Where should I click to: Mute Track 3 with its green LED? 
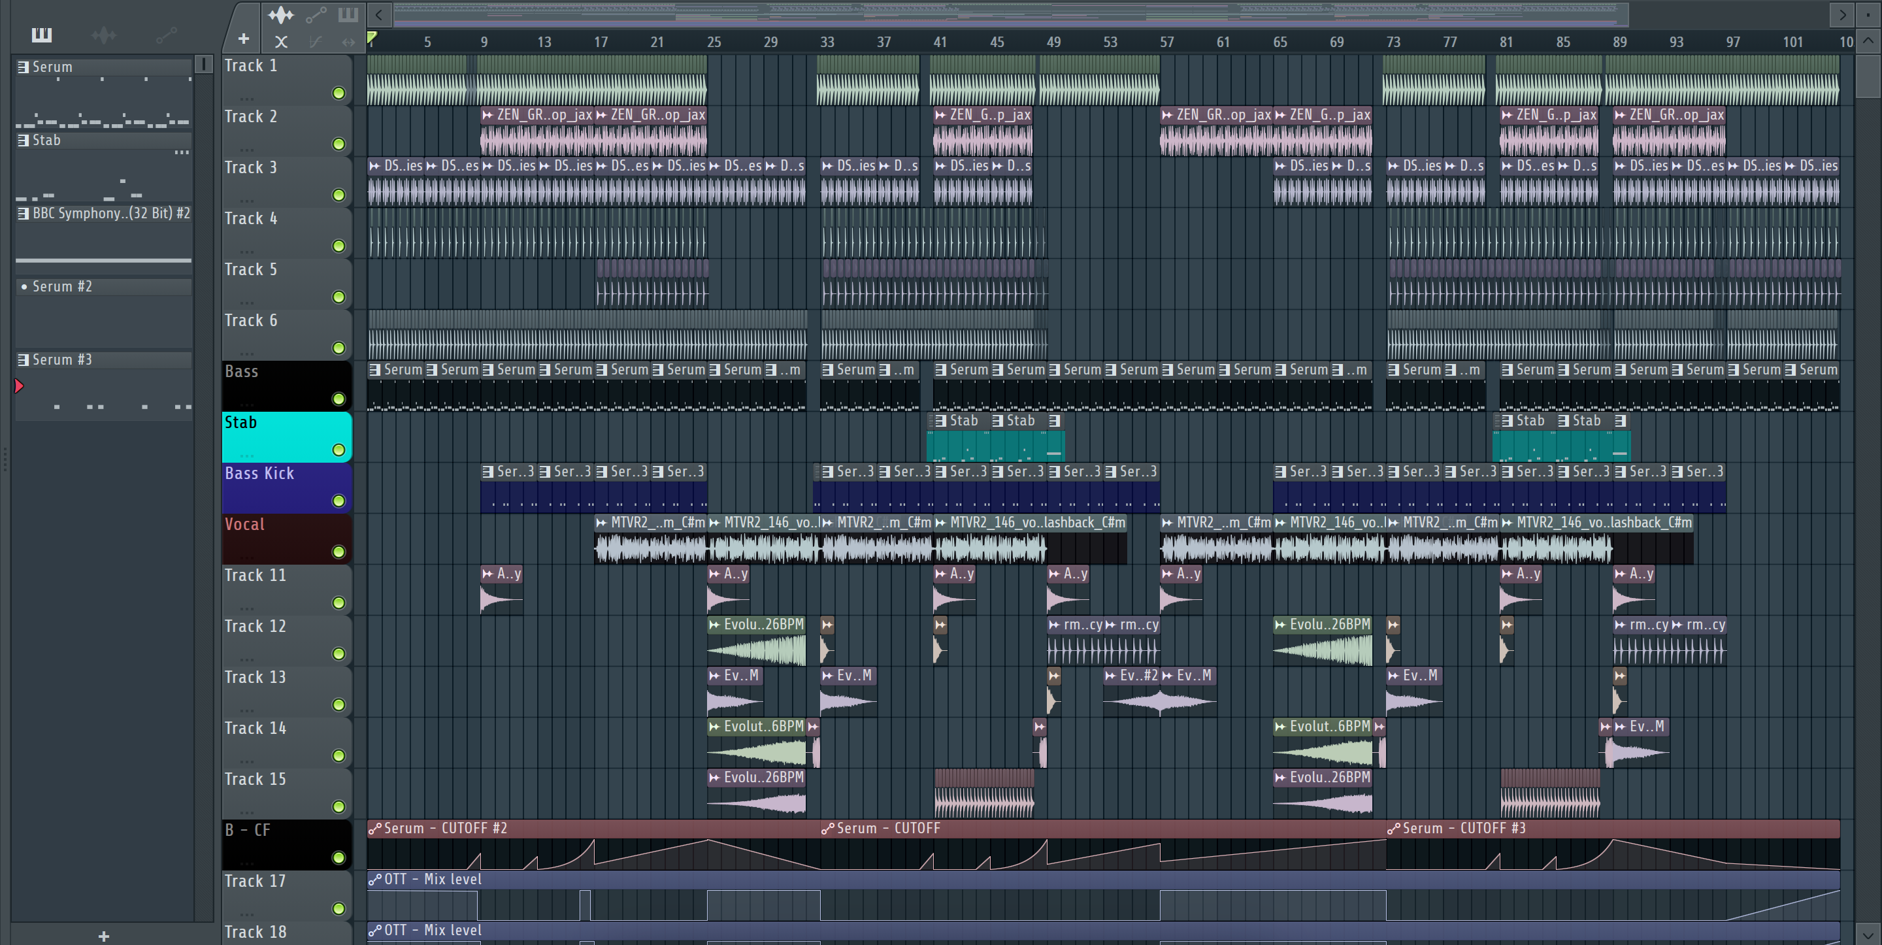point(338,195)
